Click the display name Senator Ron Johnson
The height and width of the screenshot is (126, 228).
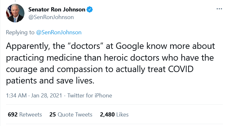[x=57, y=10]
